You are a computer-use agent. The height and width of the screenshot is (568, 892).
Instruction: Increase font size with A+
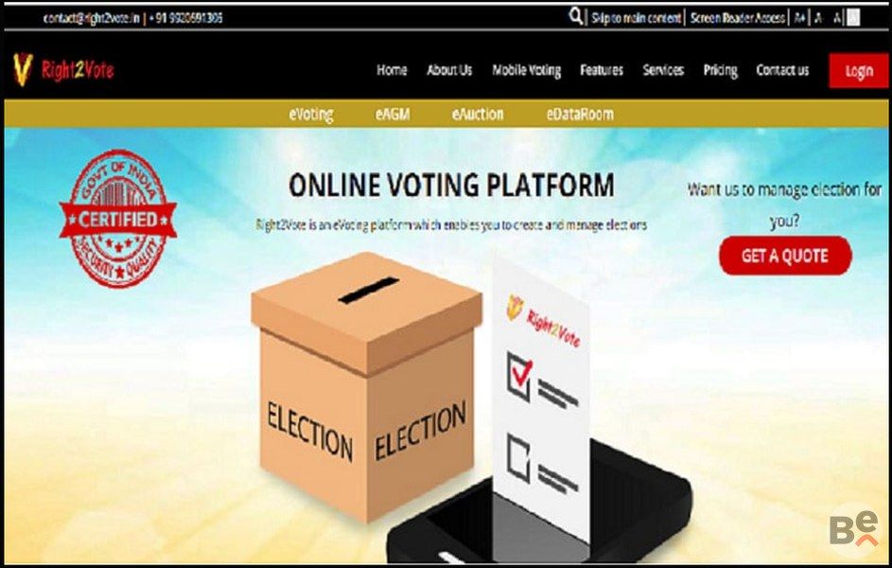[800, 18]
